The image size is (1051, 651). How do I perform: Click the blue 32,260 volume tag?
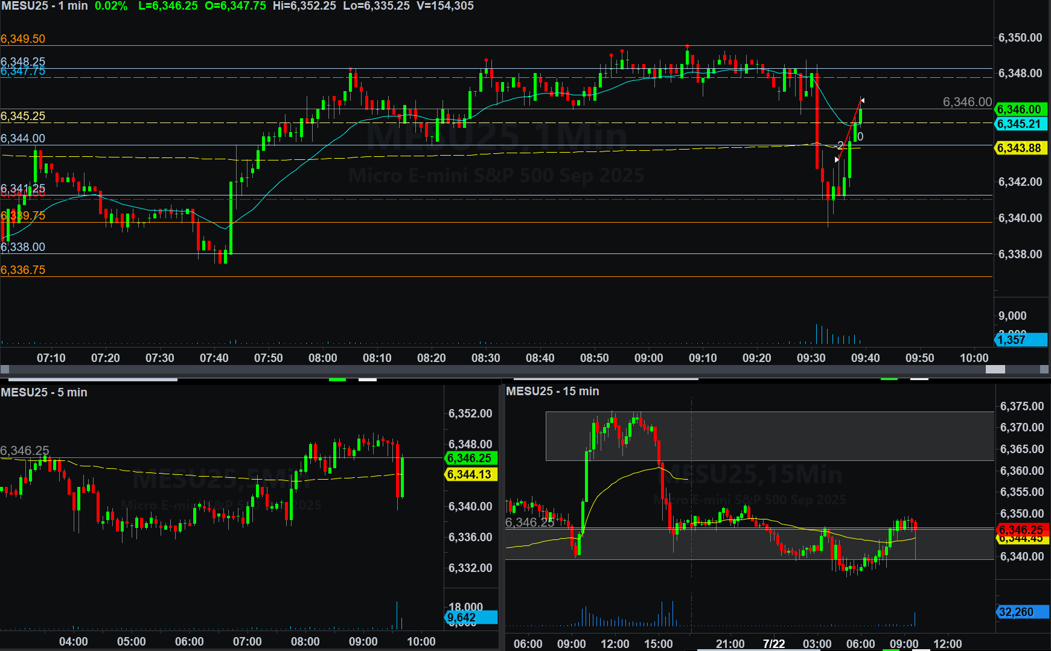(x=1021, y=612)
